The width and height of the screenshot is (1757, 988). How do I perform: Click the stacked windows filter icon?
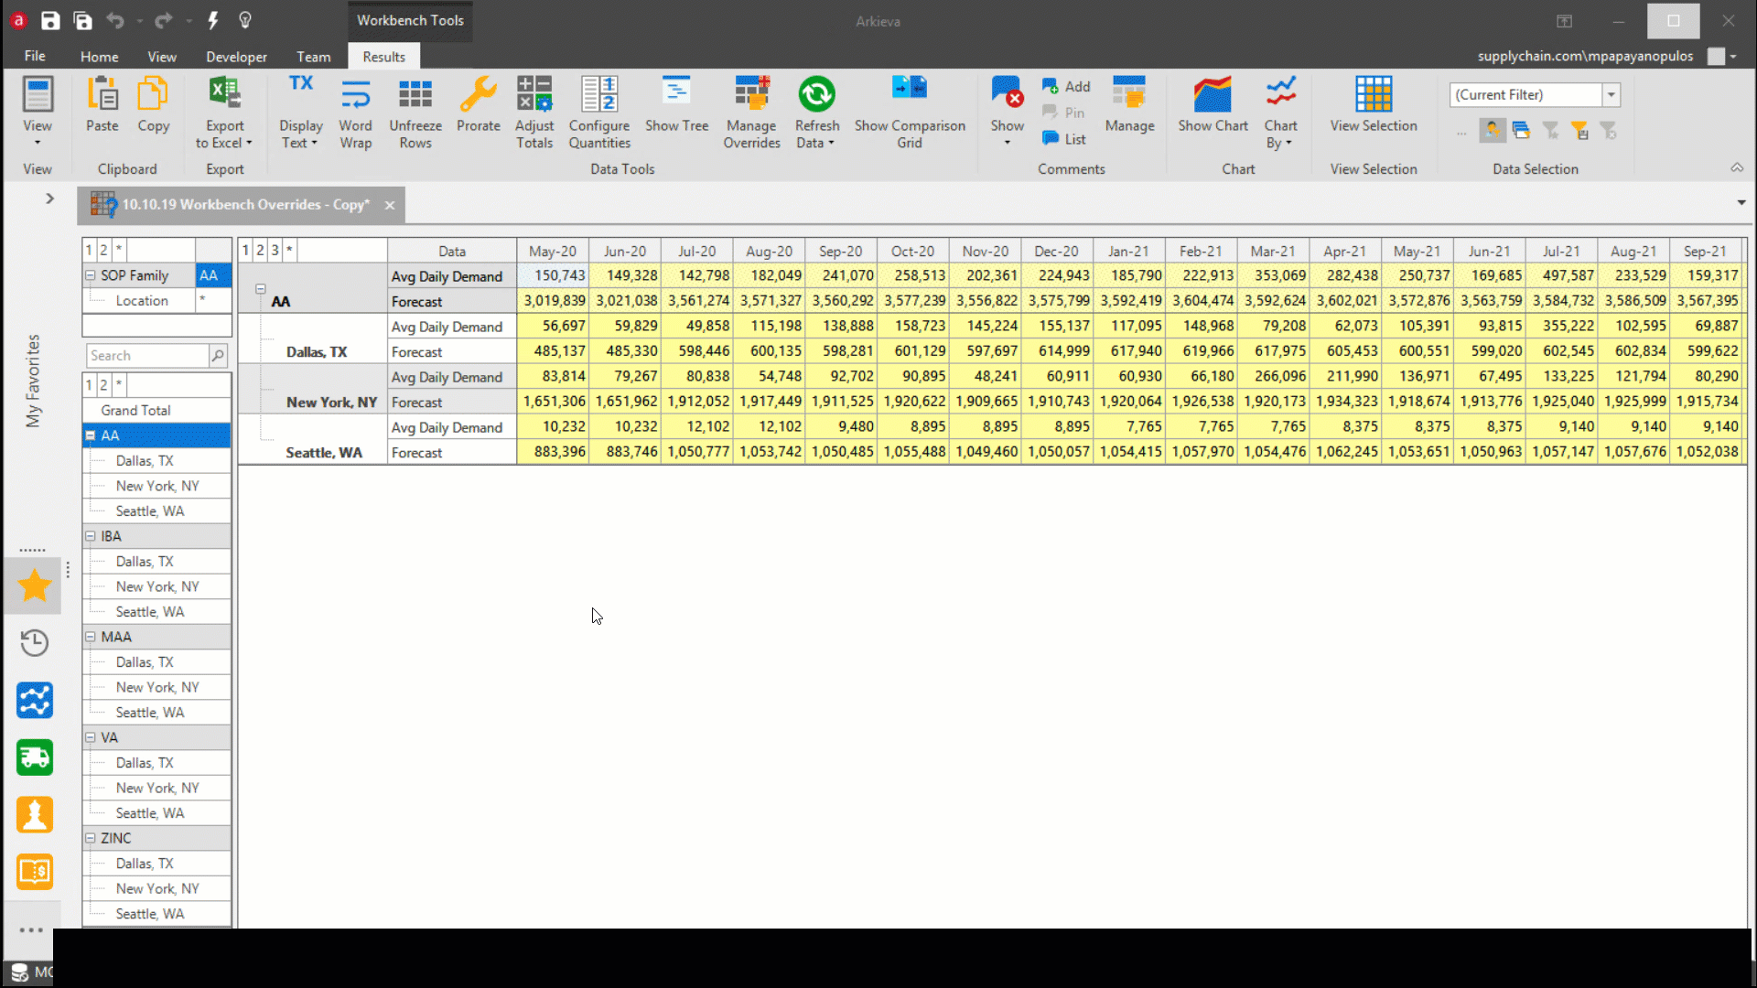pos(1522,131)
